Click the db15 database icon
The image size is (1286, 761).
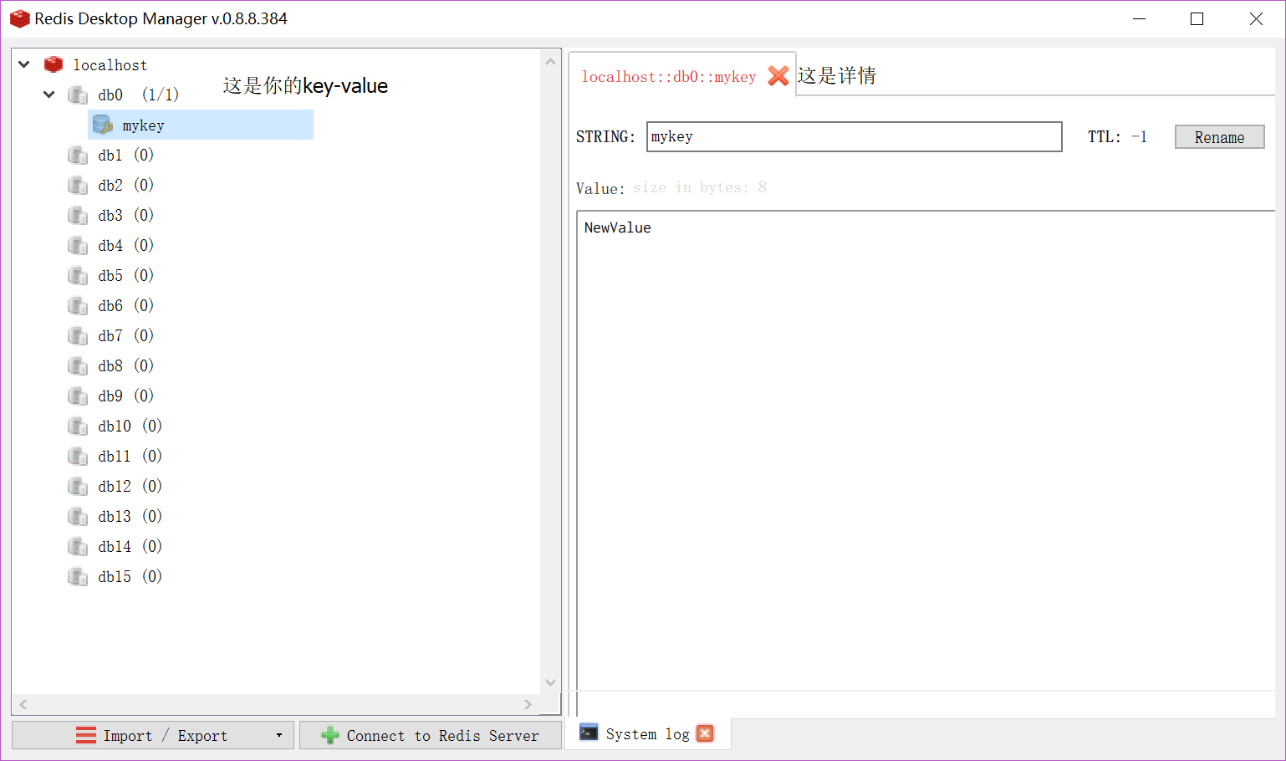[78, 576]
